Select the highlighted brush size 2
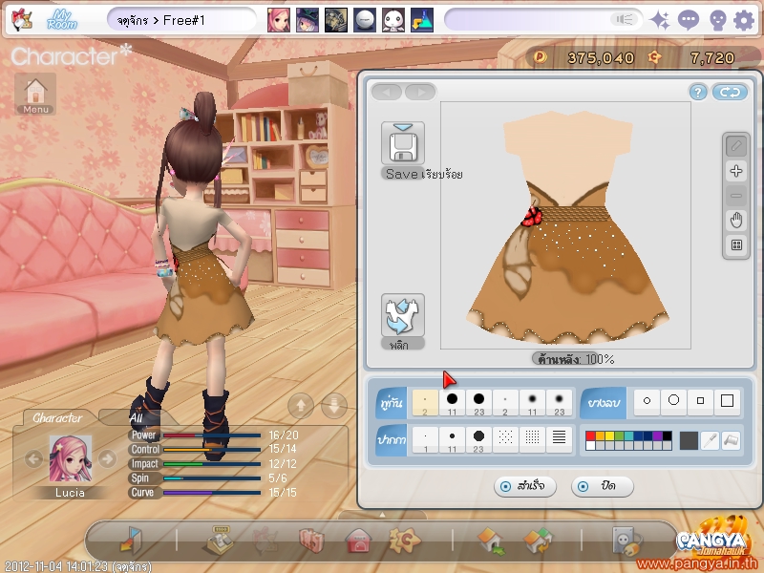764x573 pixels. pos(425,403)
